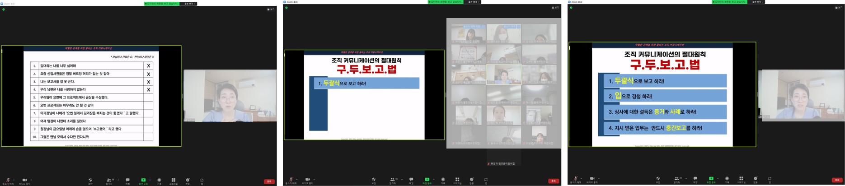Viewport: 845px width, 186px height.
Task: Stop video in the left Zoom window
Action: point(24,180)
